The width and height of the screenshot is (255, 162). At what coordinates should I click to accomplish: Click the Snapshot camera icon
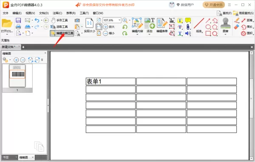click(77, 20)
